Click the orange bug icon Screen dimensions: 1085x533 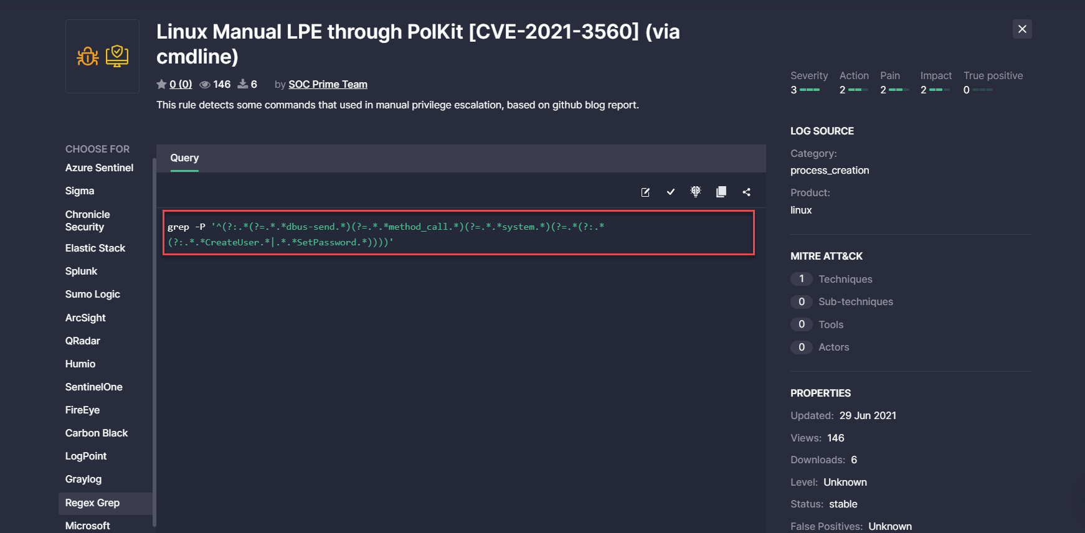click(88, 57)
